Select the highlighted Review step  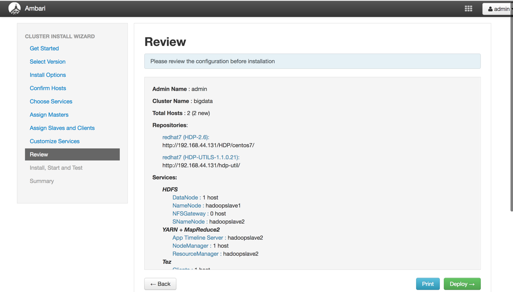[x=72, y=154]
